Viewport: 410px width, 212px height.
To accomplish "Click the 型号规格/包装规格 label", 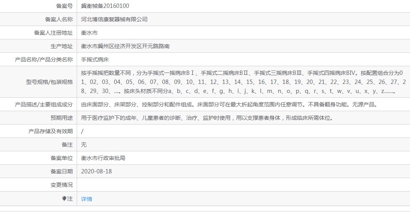I will click(49, 82).
